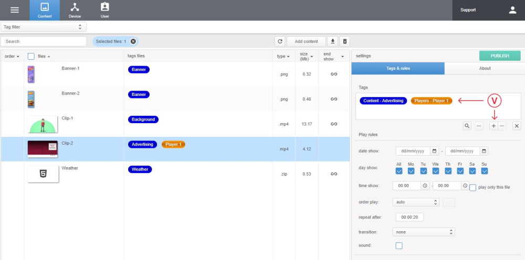Toggle the select-all files checkbox
The height and width of the screenshot is (260, 525).
point(31,57)
